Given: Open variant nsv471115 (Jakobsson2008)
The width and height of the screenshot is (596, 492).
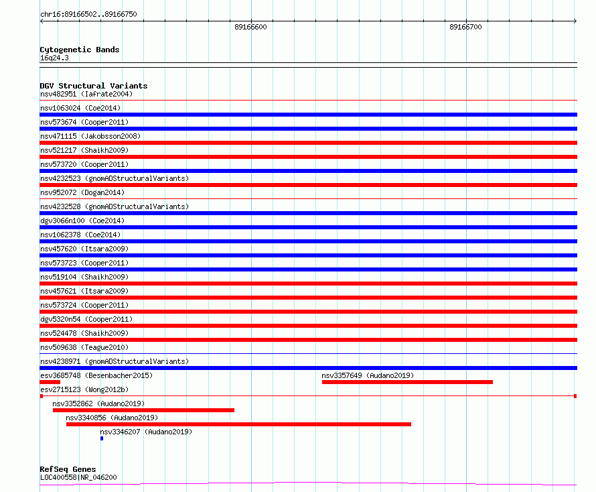Looking at the screenshot, I should (90, 136).
